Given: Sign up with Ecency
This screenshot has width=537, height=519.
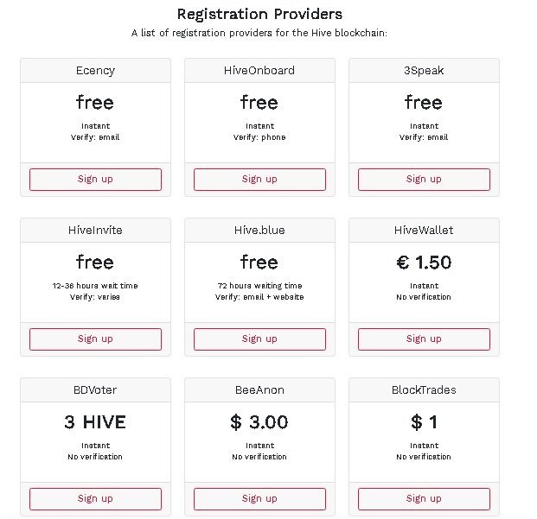Looking at the screenshot, I should (95, 179).
